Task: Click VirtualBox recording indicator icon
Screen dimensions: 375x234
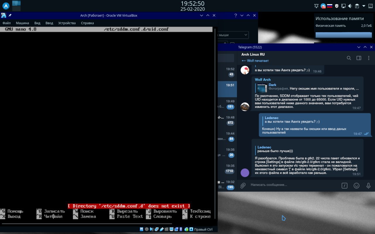Action: click(176, 229)
